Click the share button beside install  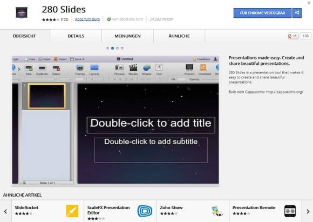[297, 13]
